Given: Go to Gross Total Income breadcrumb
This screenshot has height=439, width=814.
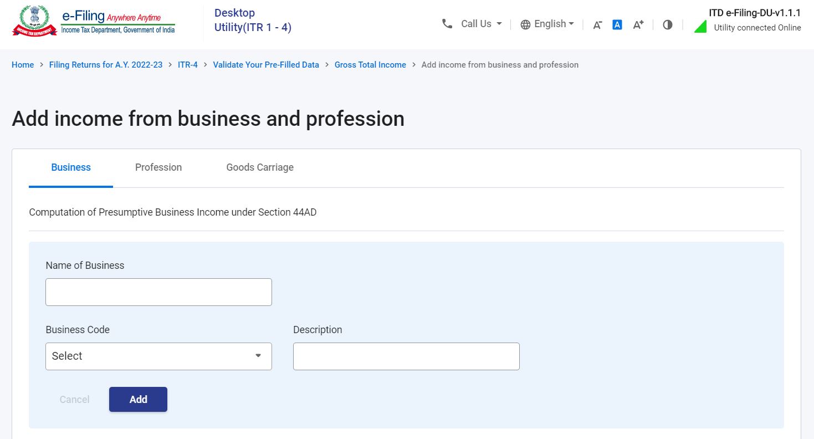Looking at the screenshot, I should coord(370,64).
